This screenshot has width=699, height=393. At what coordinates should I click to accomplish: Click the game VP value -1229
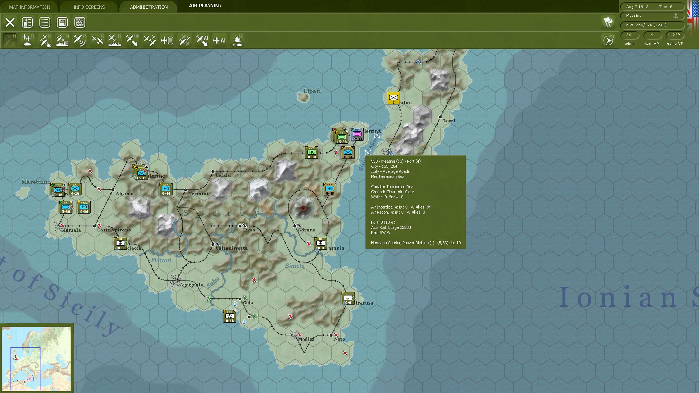[675, 35]
